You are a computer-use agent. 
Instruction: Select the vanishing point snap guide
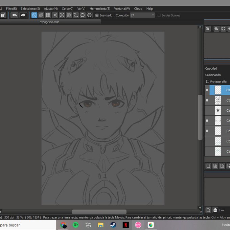pos(55,15)
